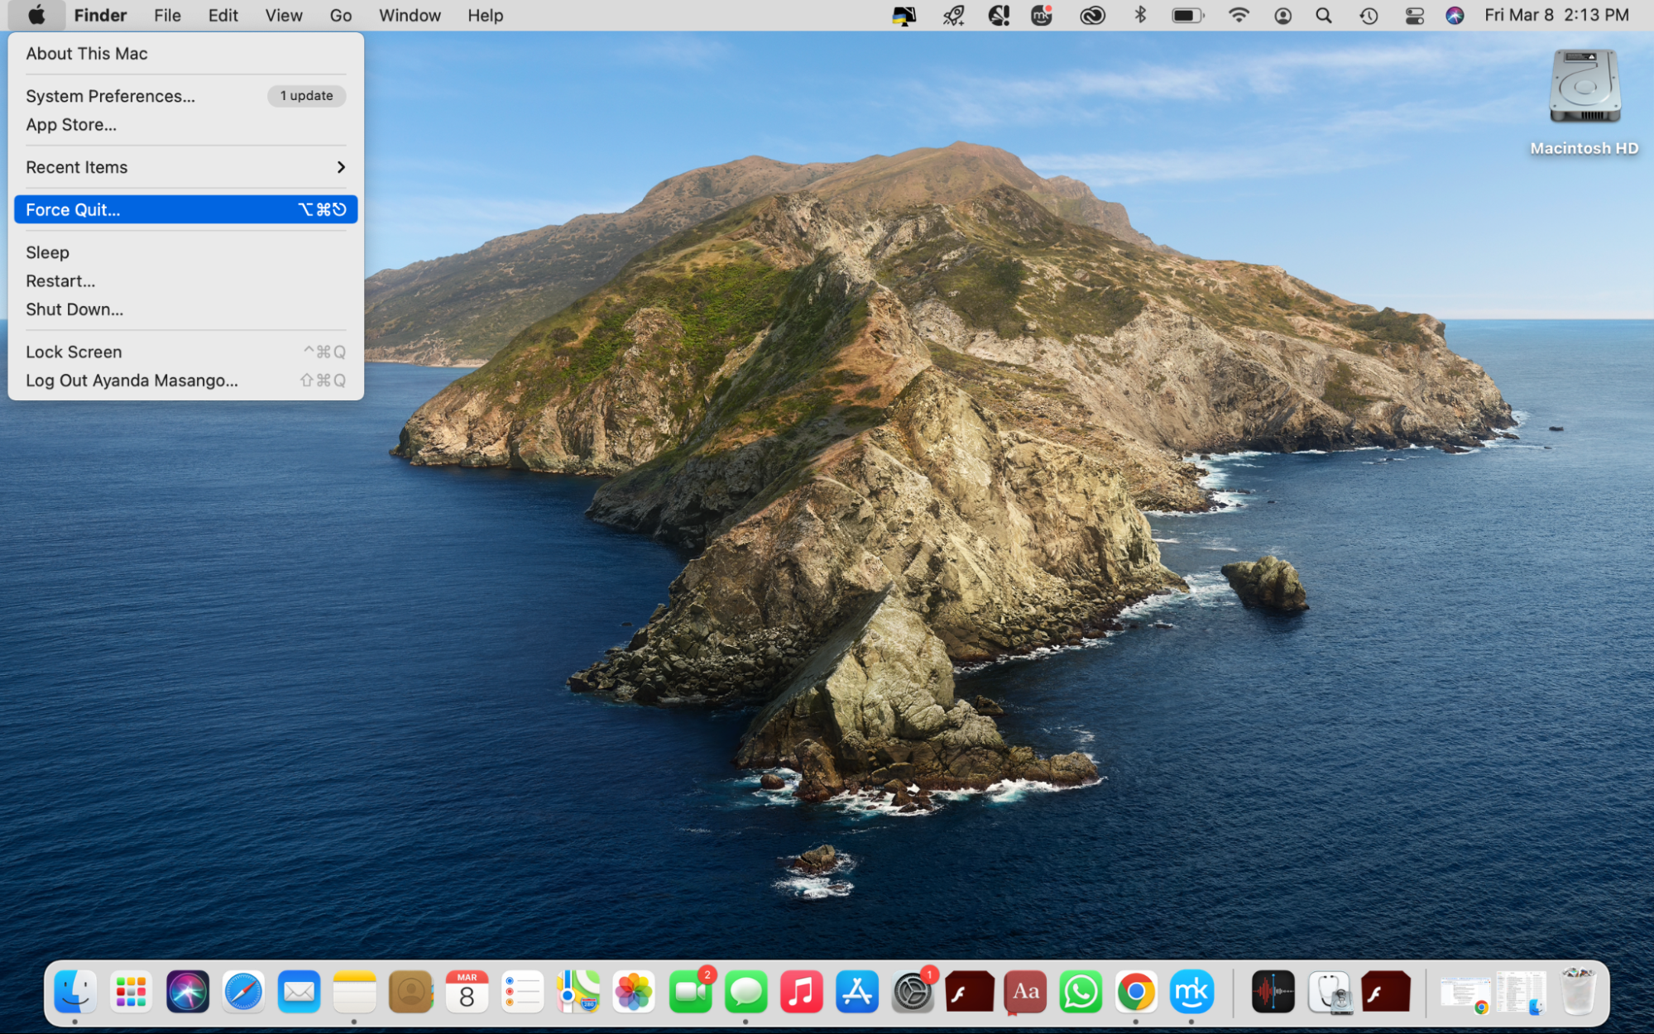This screenshot has width=1654, height=1034.
Task: Open the Flash icon next to Dictionary
Action: [x=969, y=992]
